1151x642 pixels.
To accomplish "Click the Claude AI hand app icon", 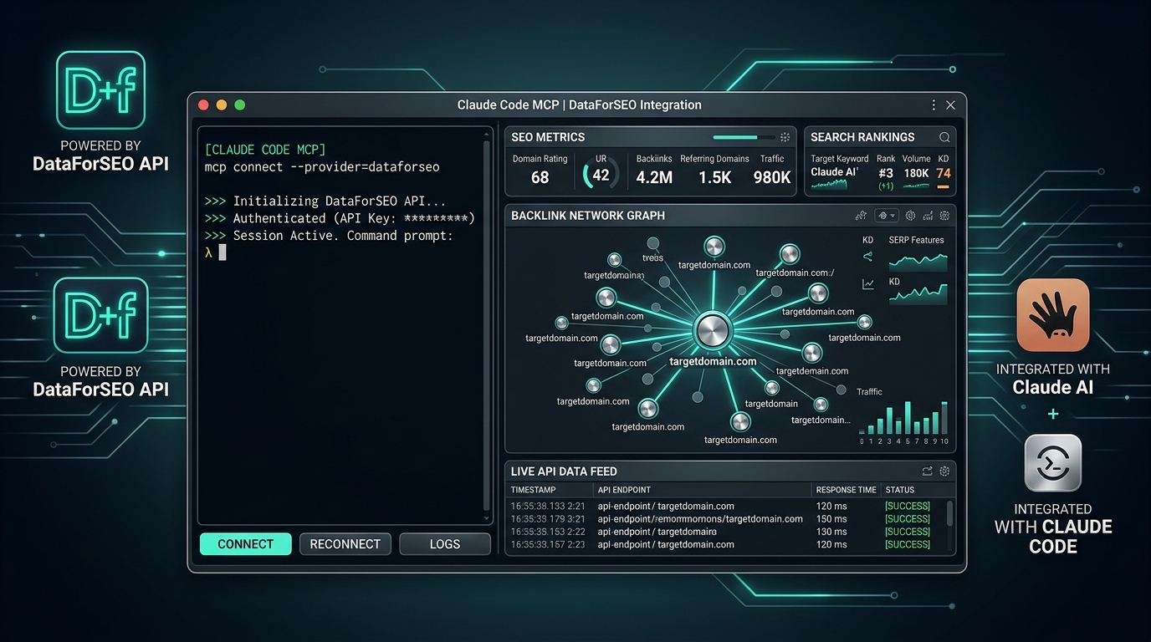I will coord(1053,315).
